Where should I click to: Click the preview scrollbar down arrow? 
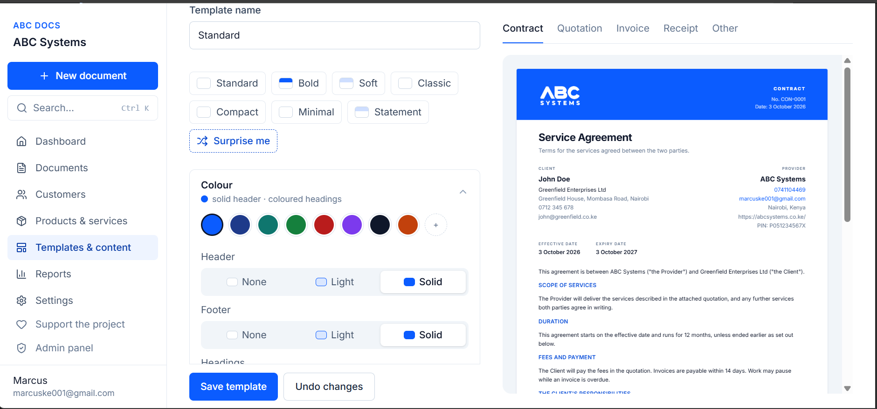(848, 389)
